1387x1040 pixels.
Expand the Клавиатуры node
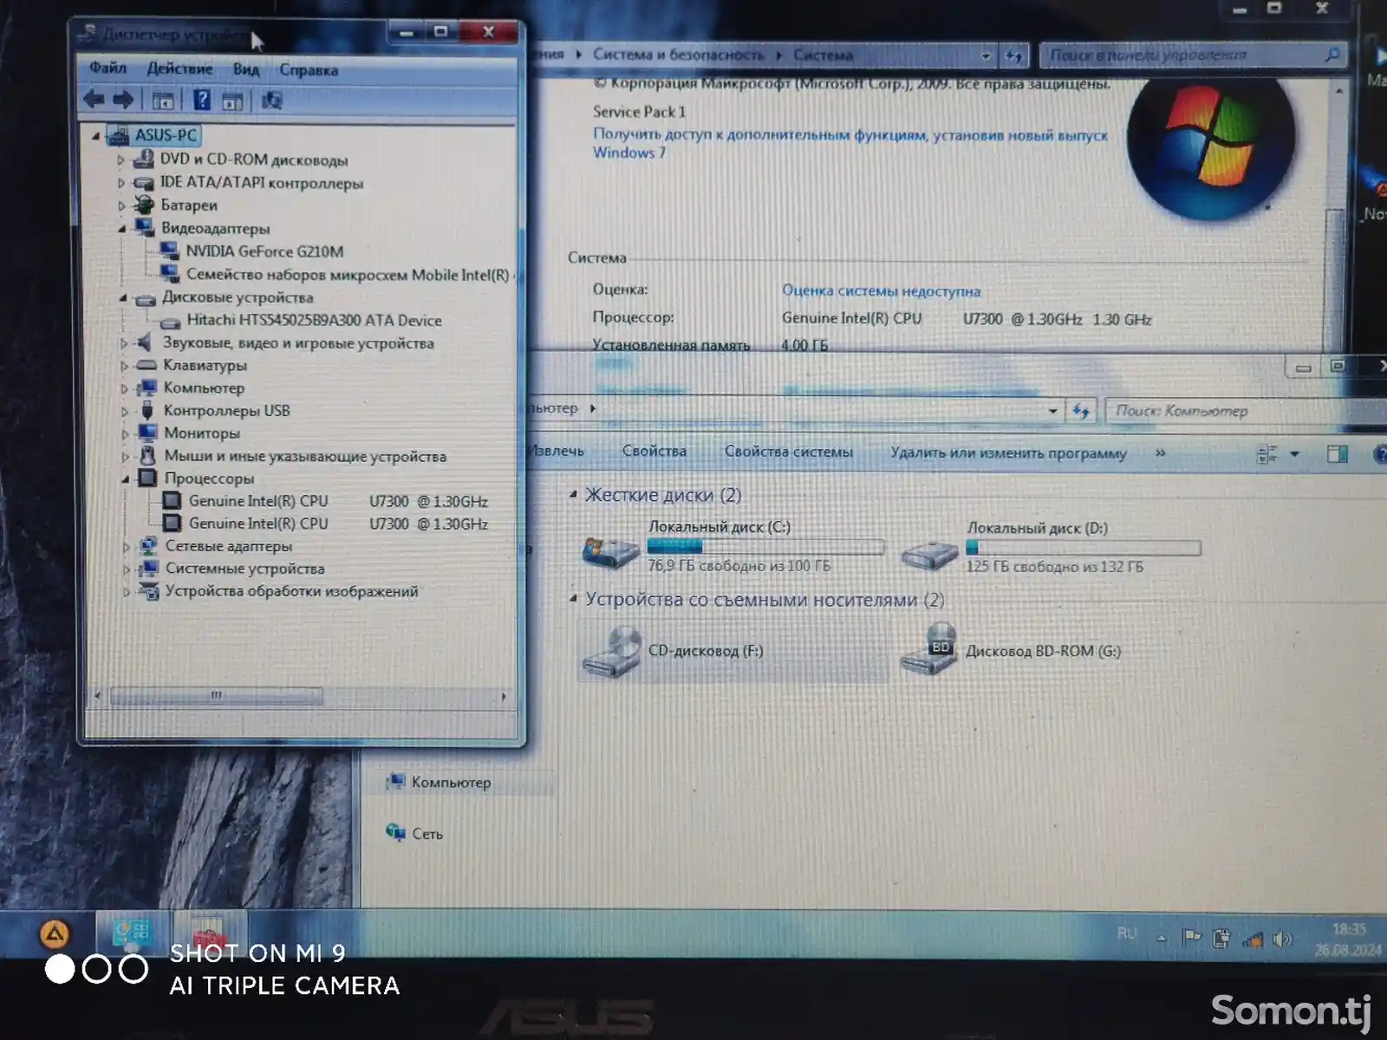pyautogui.click(x=124, y=366)
